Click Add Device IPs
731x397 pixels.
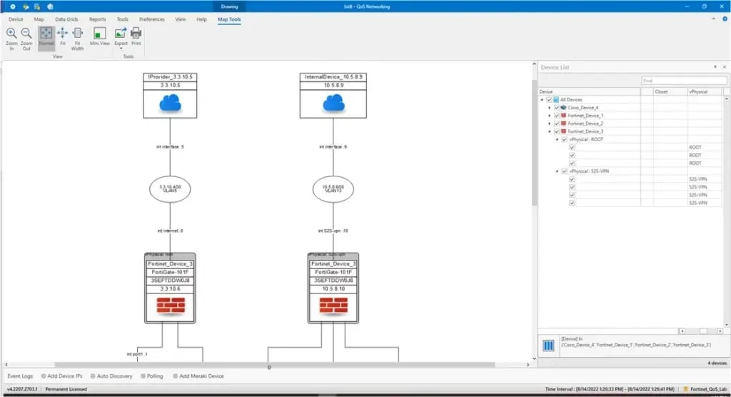(61, 376)
